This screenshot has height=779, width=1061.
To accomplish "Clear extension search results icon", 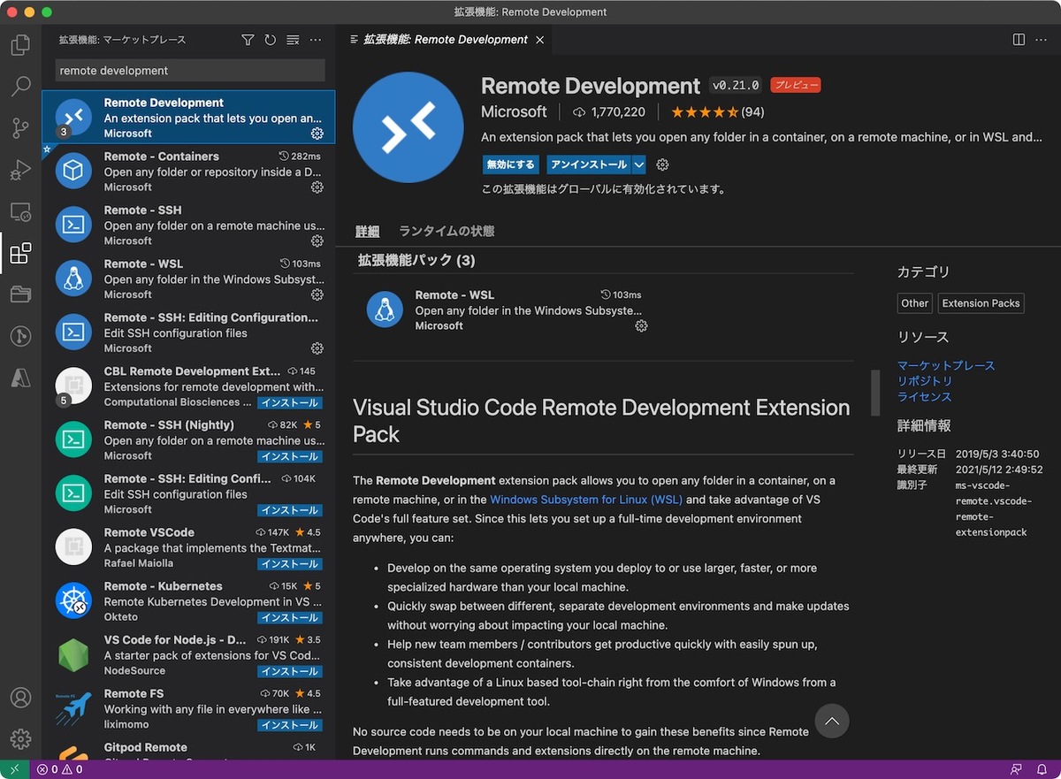I will point(294,40).
